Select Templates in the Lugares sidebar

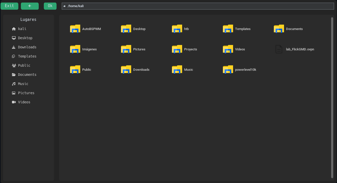[27, 56]
